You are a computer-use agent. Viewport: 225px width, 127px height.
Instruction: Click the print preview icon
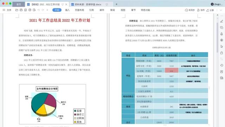pos(34,10)
